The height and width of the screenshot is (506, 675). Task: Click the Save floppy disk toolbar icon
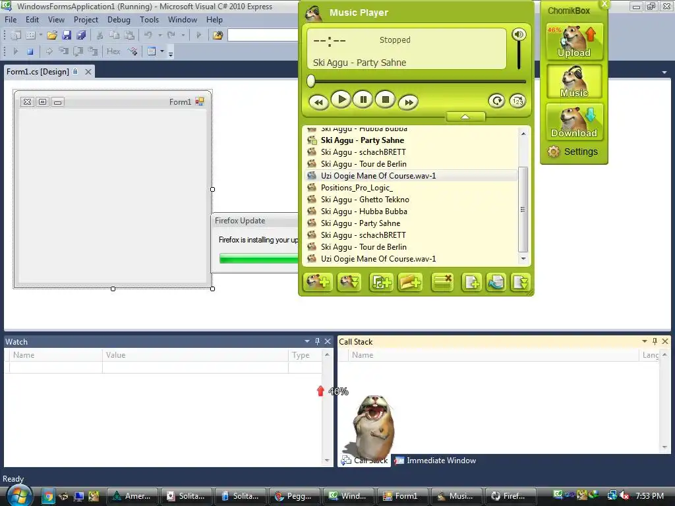[x=67, y=36]
